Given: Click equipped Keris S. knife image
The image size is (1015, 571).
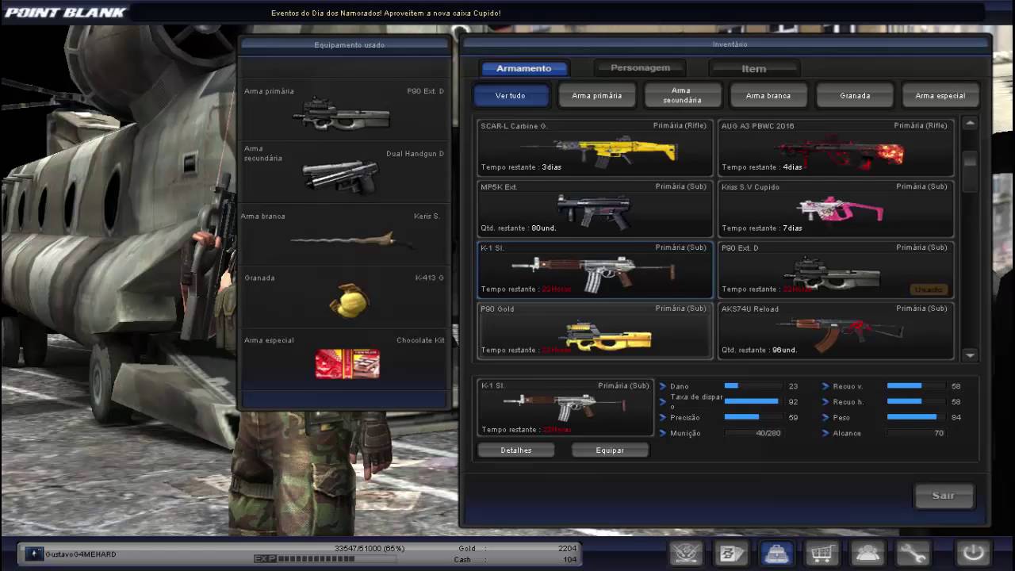Looking at the screenshot, I should 350,239.
